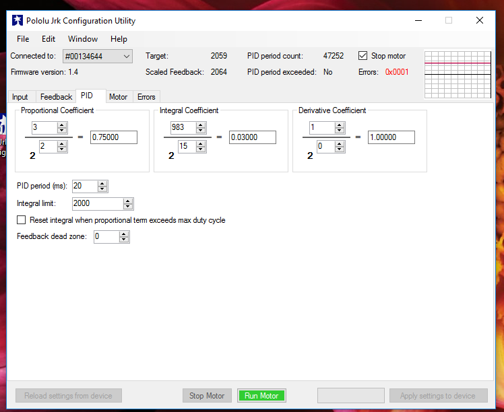This screenshot has width=504, height=412.
Task: Click Reload settings from device button
Action: (69, 396)
